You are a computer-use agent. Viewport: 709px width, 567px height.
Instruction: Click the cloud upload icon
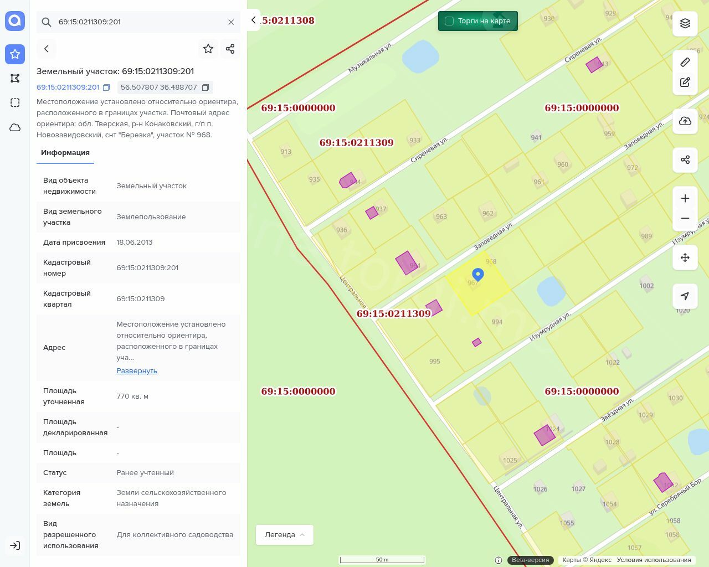[x=685, y=121]
